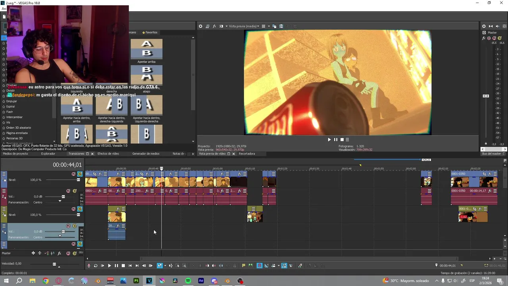Save snapshot to file in preview toolbar

(281, 26)
